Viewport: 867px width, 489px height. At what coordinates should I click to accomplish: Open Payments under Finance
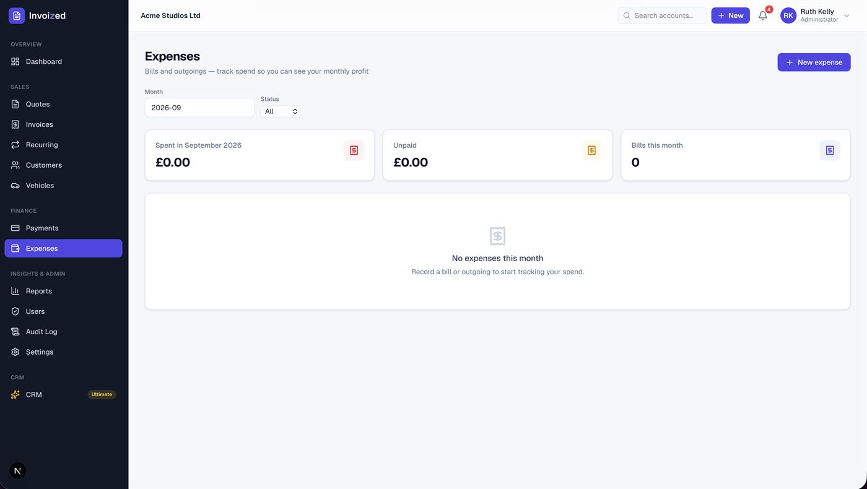point(63,228)
